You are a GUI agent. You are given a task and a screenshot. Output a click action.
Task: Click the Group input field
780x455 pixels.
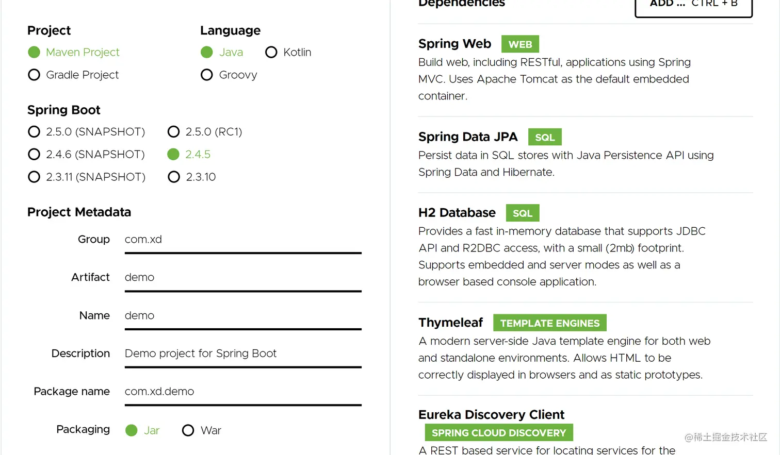(x=242, y=240)
